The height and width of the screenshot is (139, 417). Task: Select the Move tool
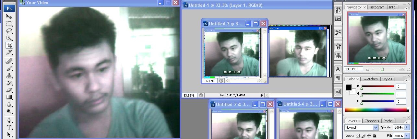[x=9, y=16]
